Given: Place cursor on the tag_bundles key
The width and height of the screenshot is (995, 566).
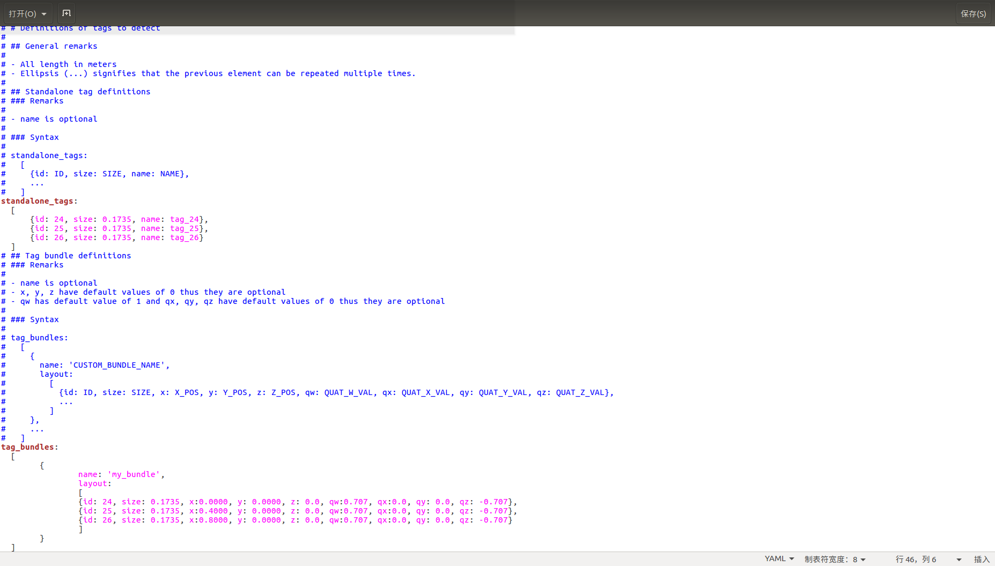Looking at the screenshot, I should coord(28,446).
